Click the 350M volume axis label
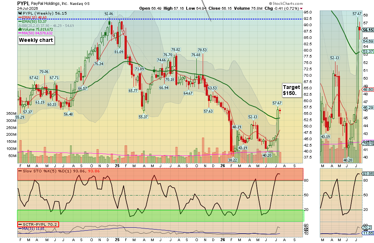 click(11, 114)
